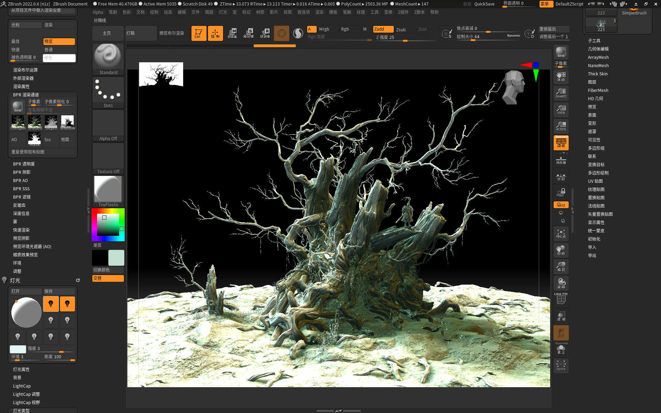Select the Standard brush thumbnail
The width and height of the screenshot is (661, 413).
point(108,57)
